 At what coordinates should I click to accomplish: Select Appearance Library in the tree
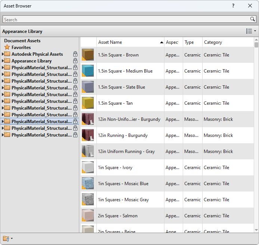(31, 61)
